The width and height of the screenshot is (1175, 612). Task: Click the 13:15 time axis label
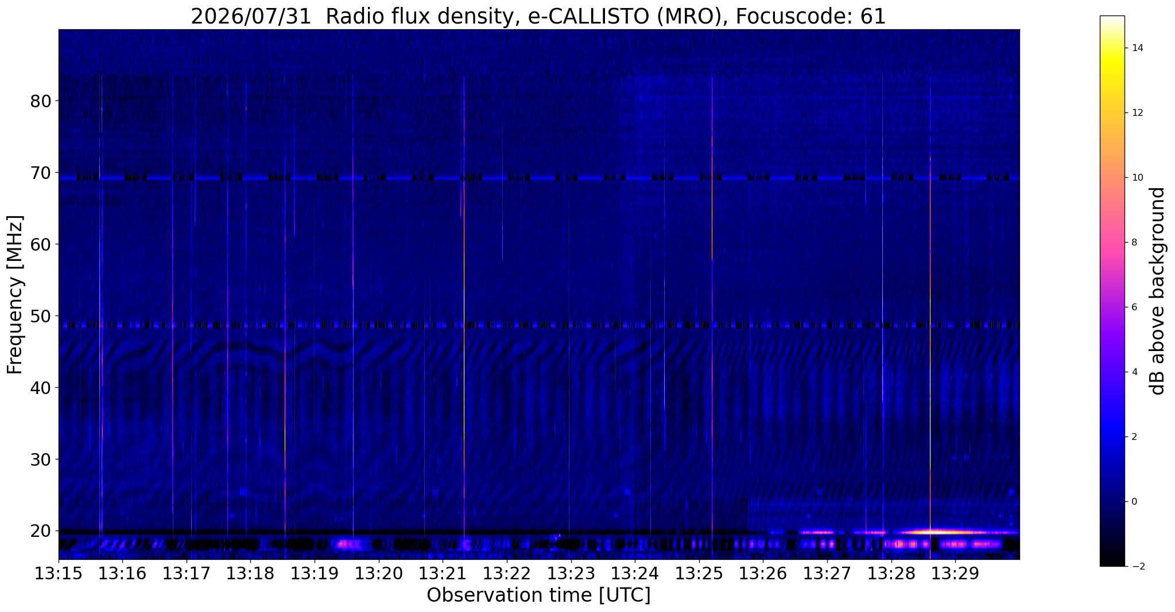59,573
